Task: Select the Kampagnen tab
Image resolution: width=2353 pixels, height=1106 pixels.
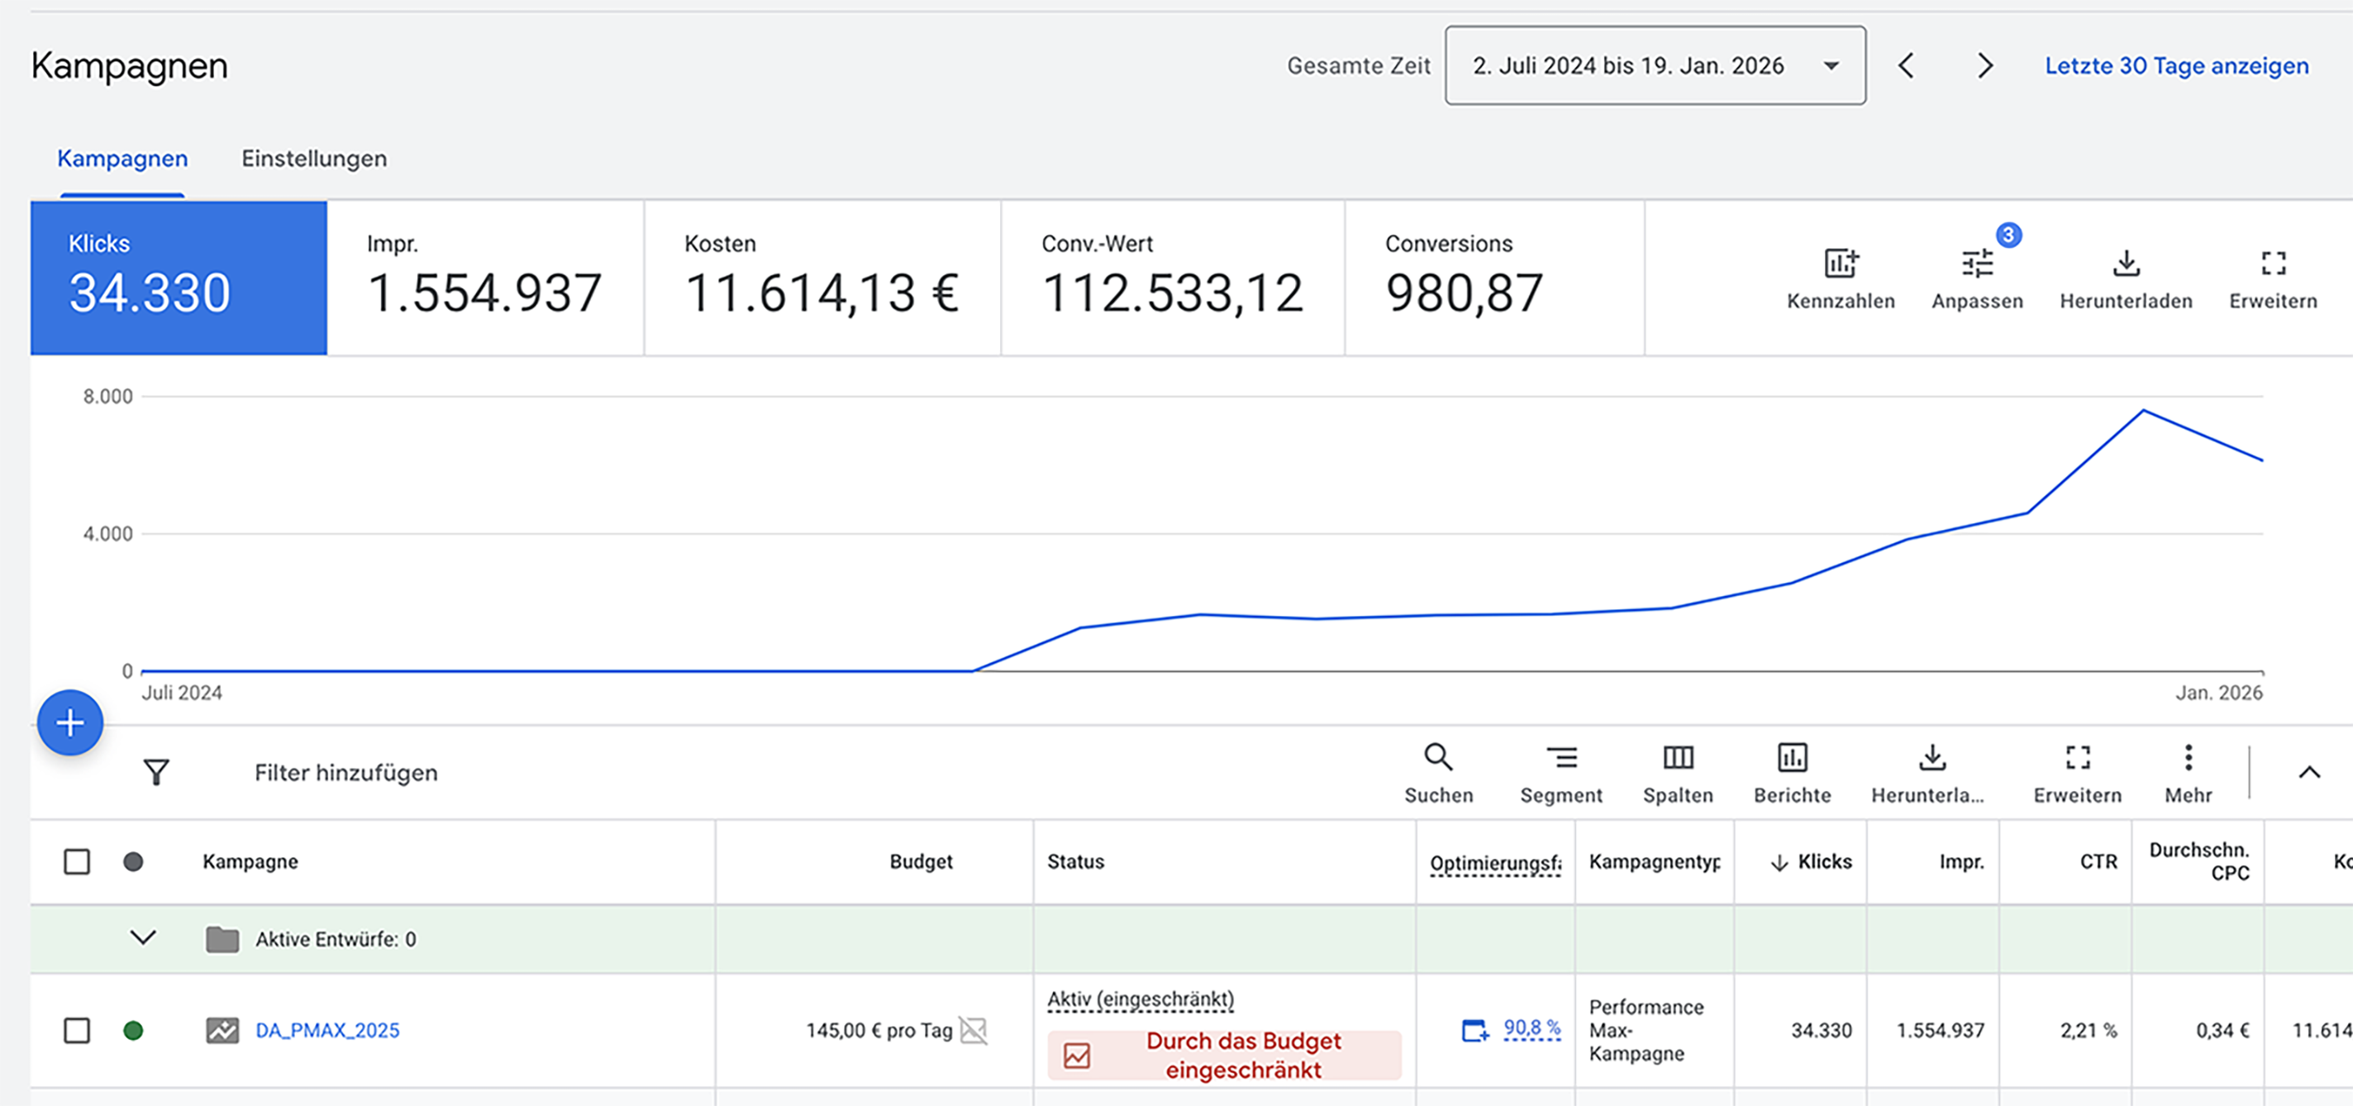Action: point(122,159)
